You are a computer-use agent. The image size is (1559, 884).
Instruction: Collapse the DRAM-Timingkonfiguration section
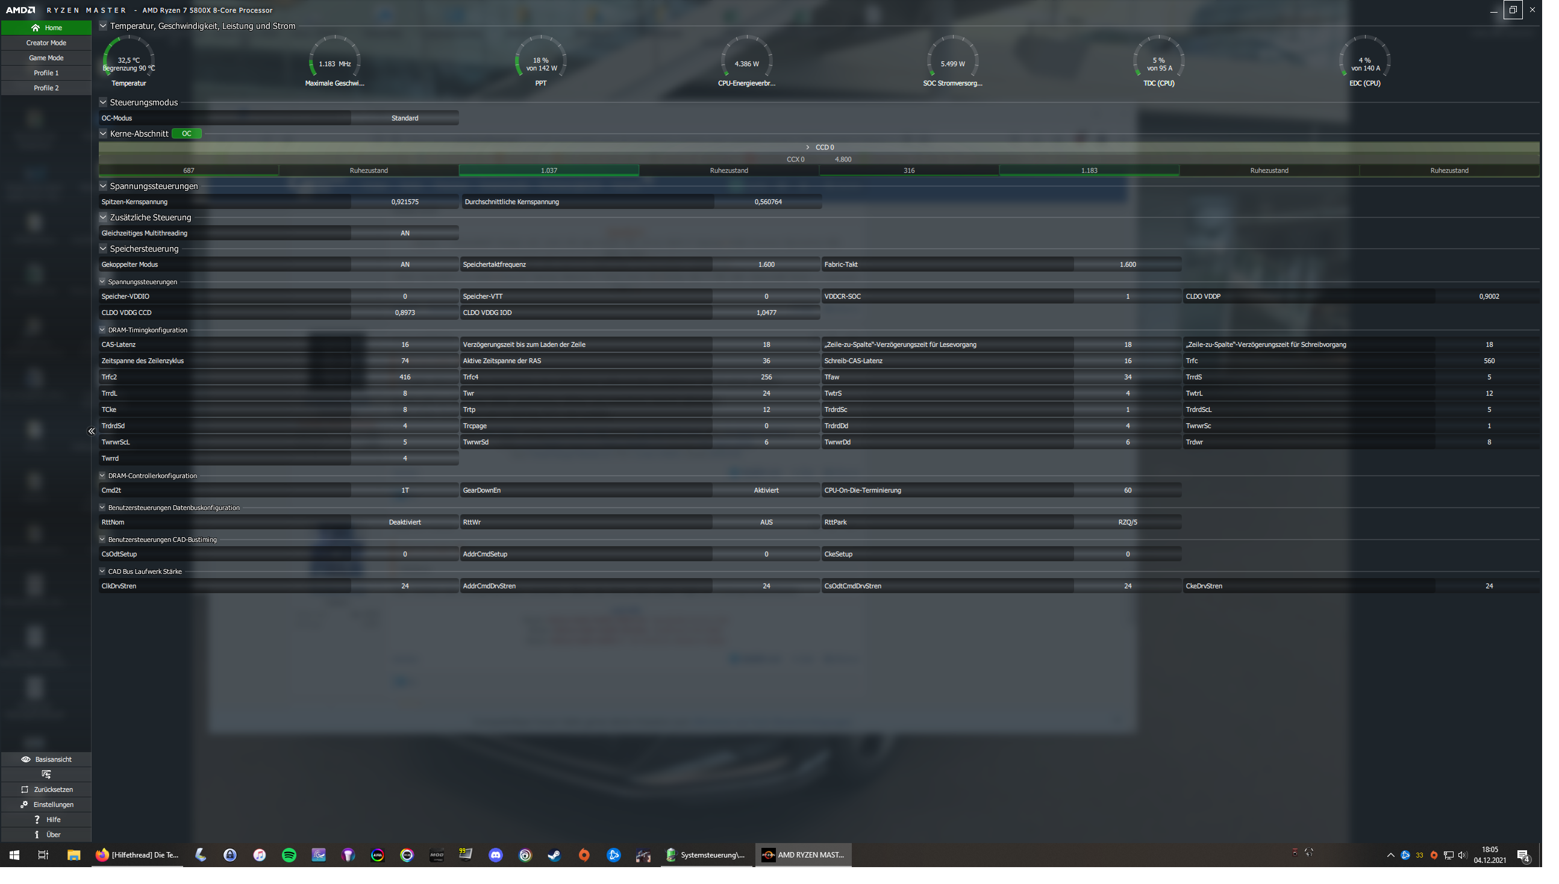102,330
